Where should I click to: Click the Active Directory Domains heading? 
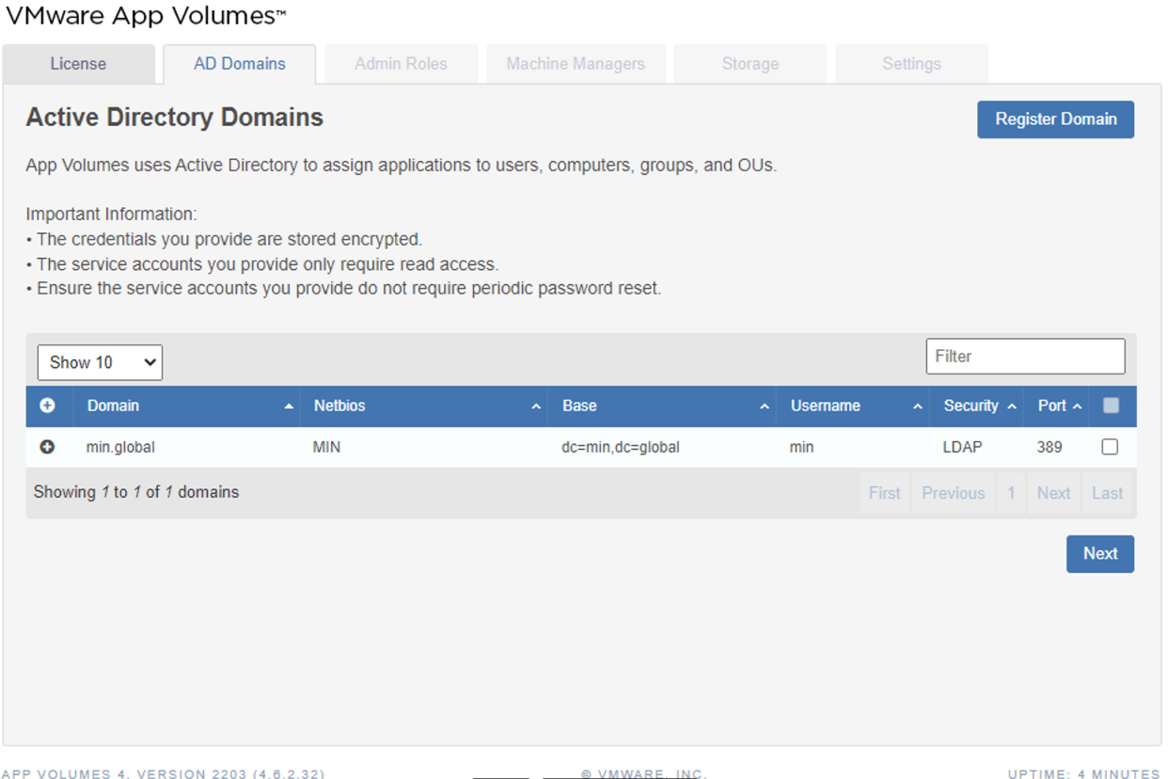[175, 118]
